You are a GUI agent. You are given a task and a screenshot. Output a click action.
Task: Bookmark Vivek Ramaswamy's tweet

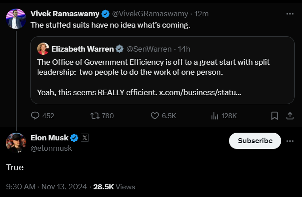coord(274,116)
